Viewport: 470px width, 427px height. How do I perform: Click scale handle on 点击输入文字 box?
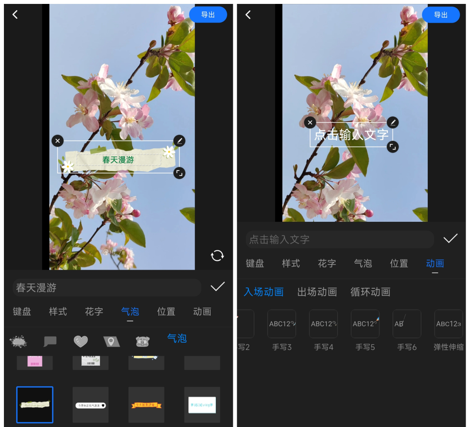click(393, 147)
